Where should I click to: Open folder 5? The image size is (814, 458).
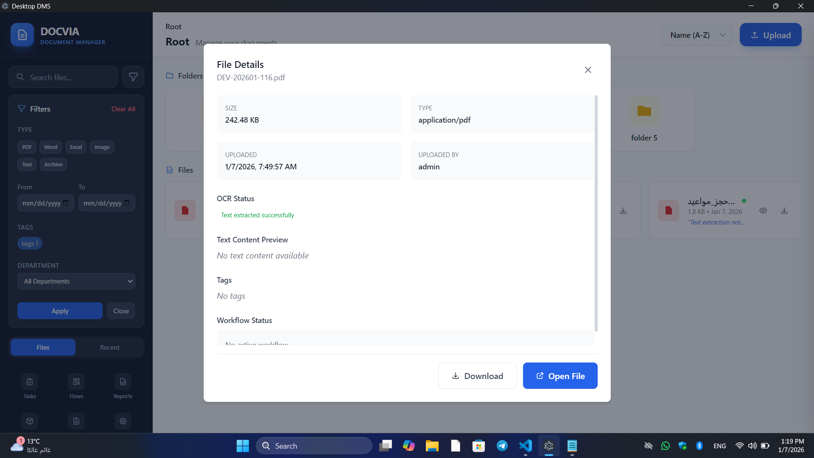644,119
